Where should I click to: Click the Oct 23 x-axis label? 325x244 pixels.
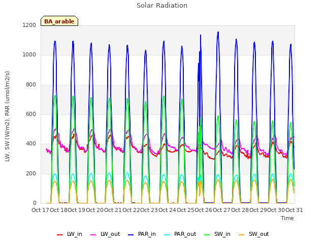pyautogui.click(x=149, y=210)
